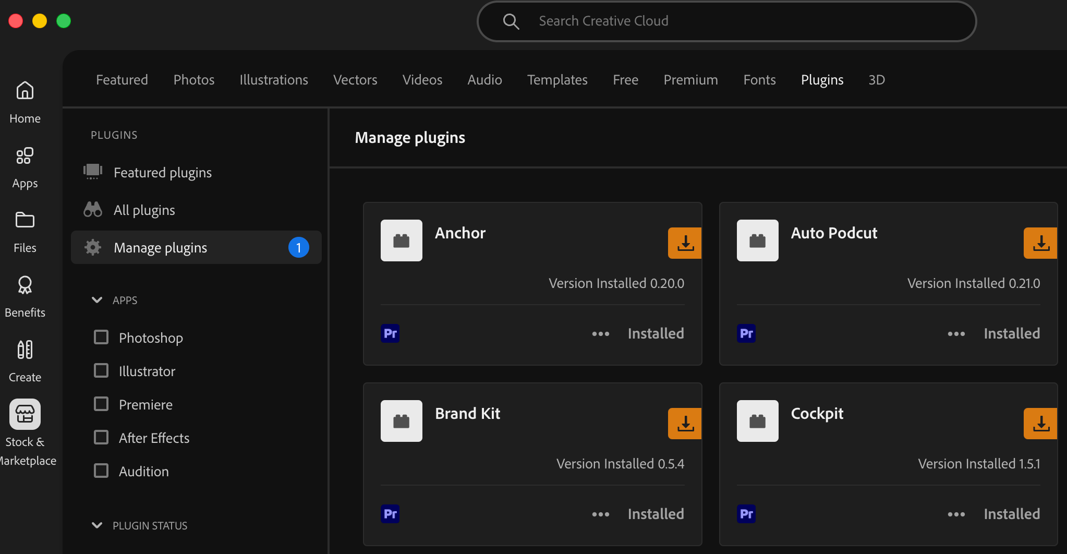Open more options for Cockpit

coord(956,514)
